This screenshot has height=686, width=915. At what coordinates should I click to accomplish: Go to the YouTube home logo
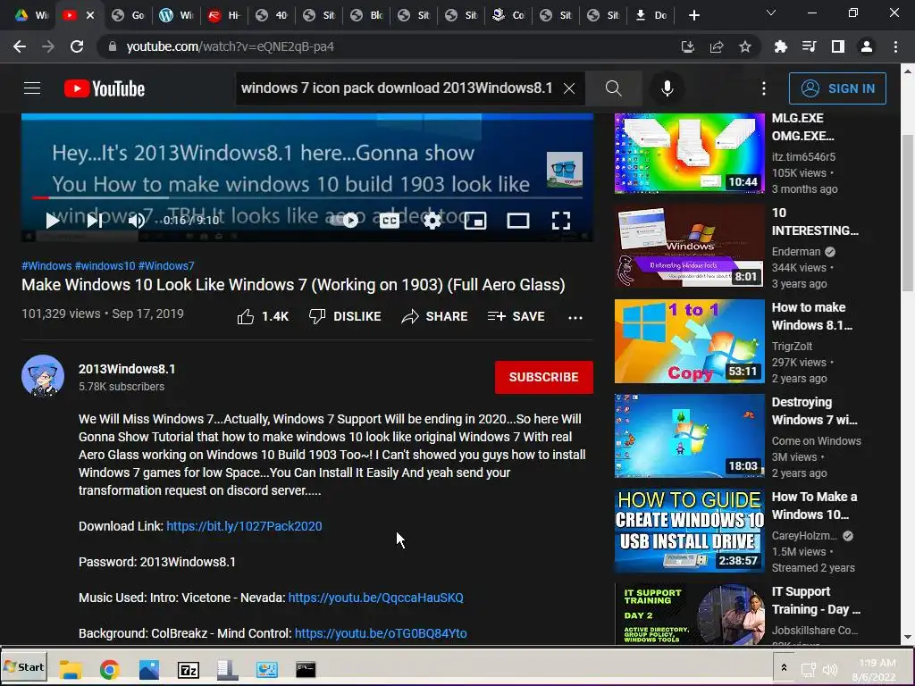coord(105,88)
